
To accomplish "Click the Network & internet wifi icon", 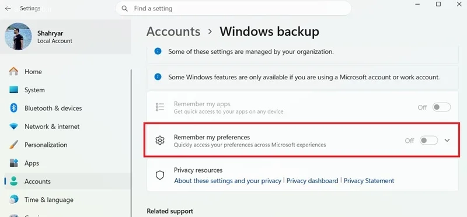I will tap(13, 127).
